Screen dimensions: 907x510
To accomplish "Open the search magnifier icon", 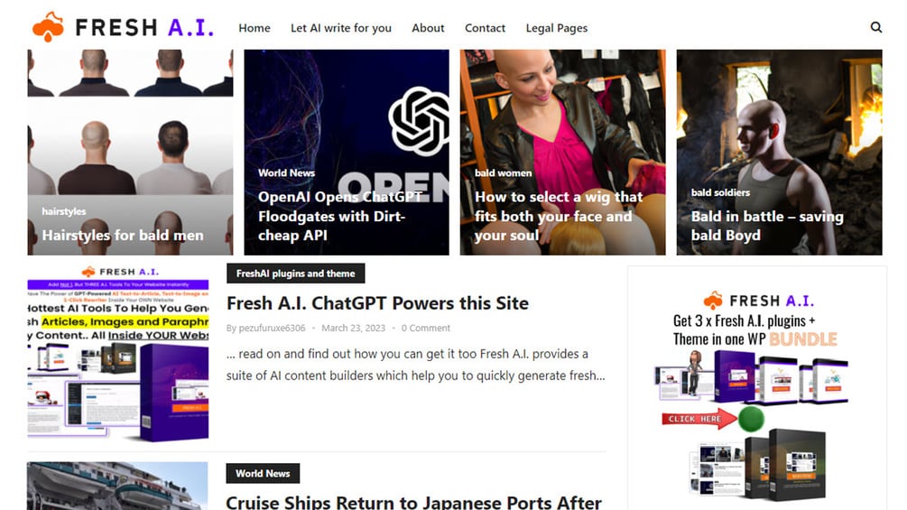I will point(875,27).
